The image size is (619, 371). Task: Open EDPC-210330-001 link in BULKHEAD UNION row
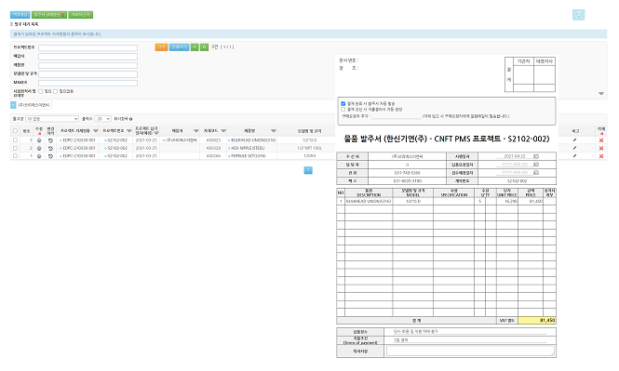[x=79, y=140]
